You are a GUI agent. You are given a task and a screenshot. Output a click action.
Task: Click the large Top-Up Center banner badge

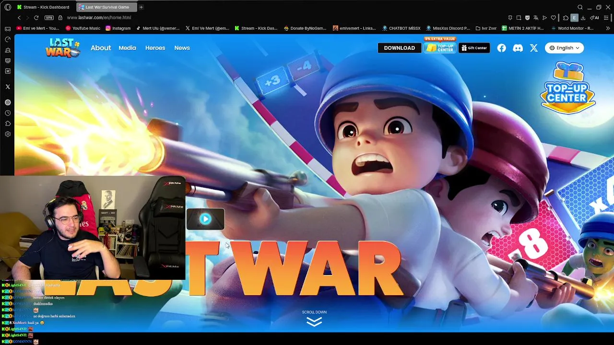tap(567, 87)
